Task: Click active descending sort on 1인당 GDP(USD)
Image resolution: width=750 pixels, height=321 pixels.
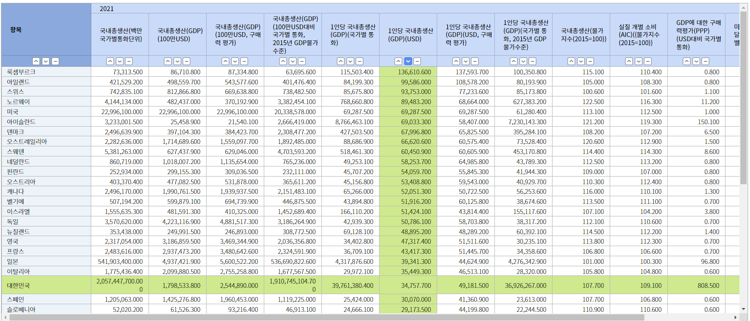Action: pyautogui.click(x=408, y=61)
